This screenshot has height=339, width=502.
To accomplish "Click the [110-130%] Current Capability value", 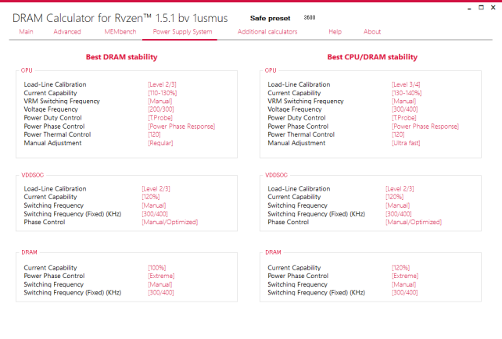I will [x=163, y=93].
